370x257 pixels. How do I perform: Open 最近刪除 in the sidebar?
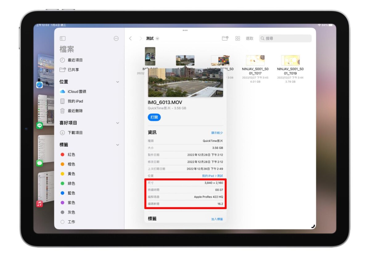pos(72,111)
